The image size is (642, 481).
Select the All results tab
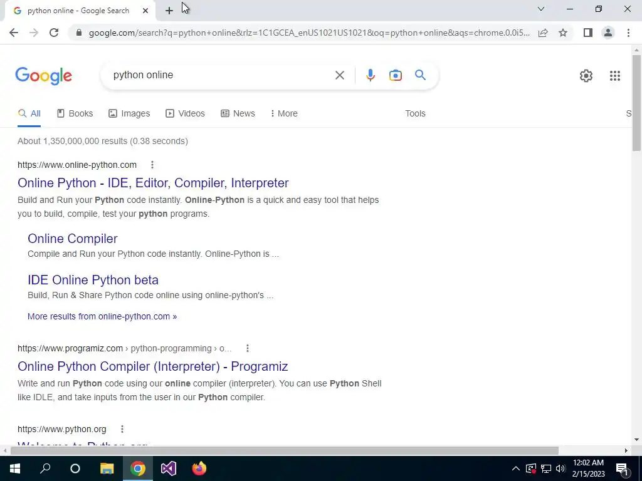pyautogui.click(x=29, y=113)
